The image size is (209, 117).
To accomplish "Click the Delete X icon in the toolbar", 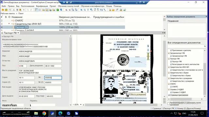I will tap(24, 10).
